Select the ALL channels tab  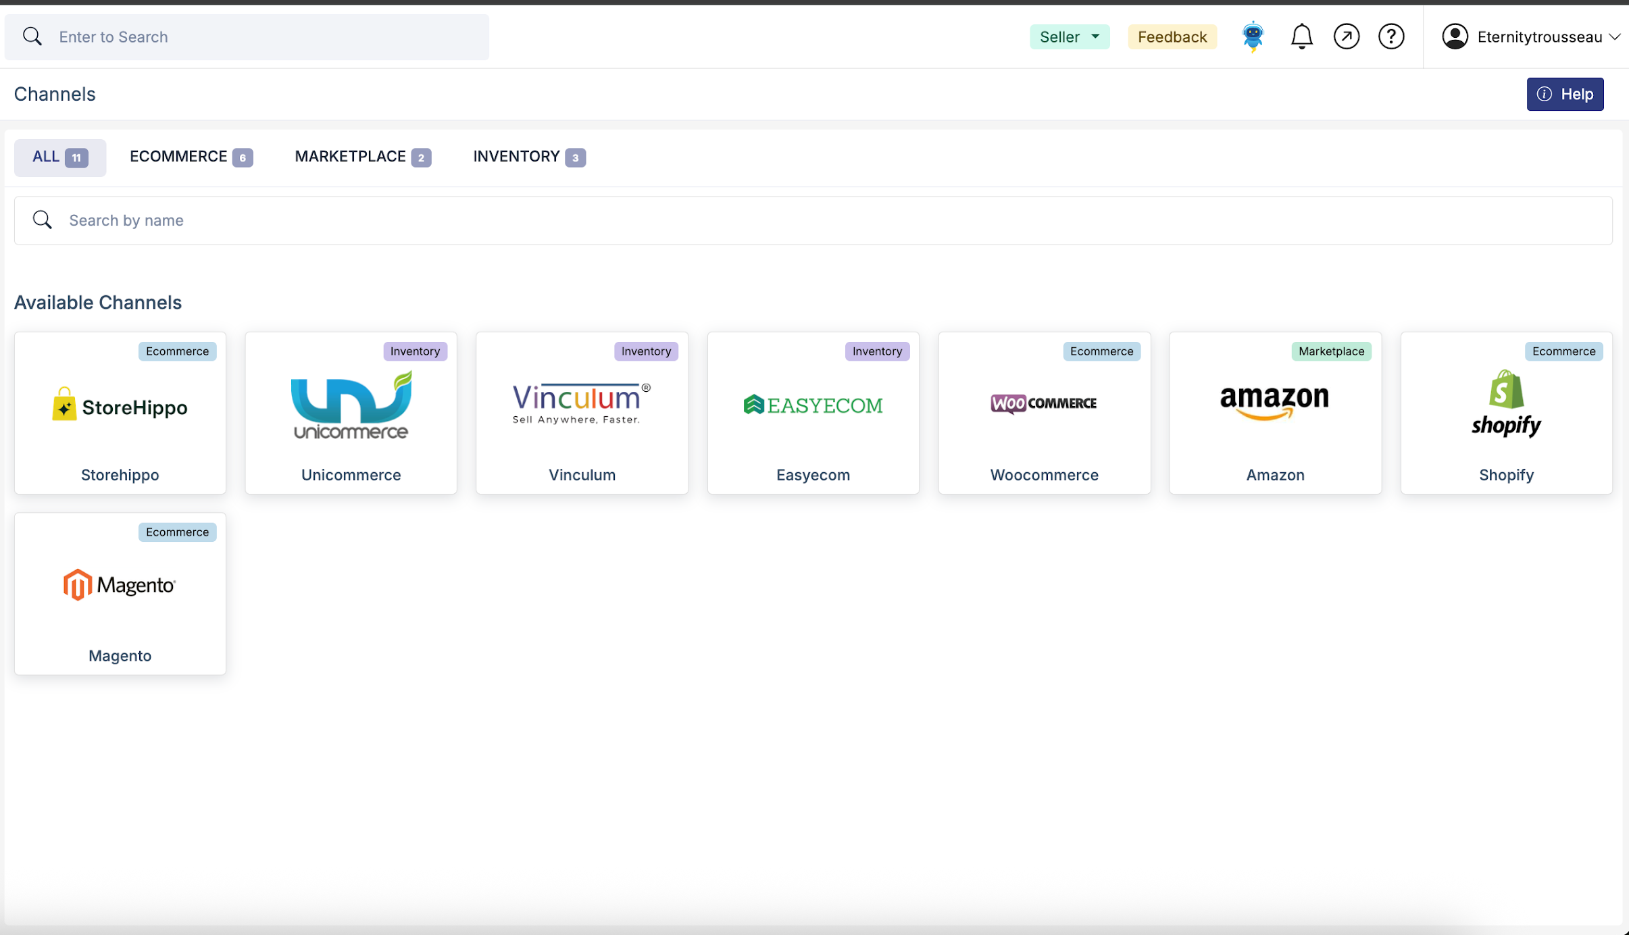(59, 157)
